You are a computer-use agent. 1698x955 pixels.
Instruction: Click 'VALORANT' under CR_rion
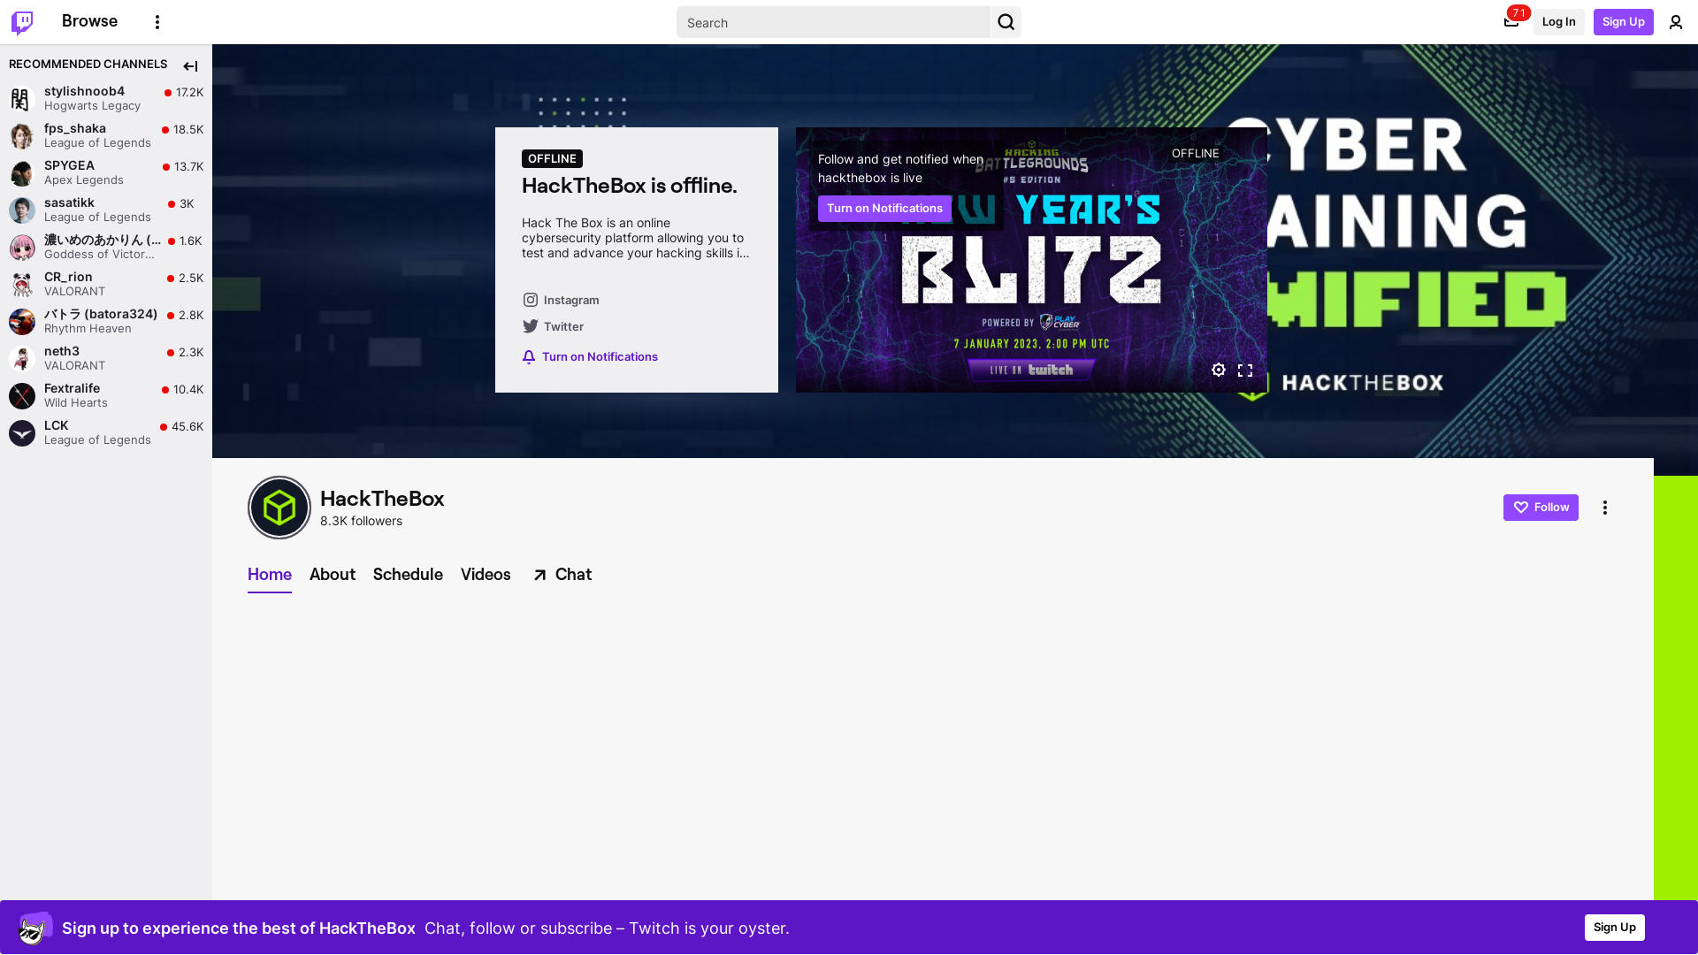[74, 291]
